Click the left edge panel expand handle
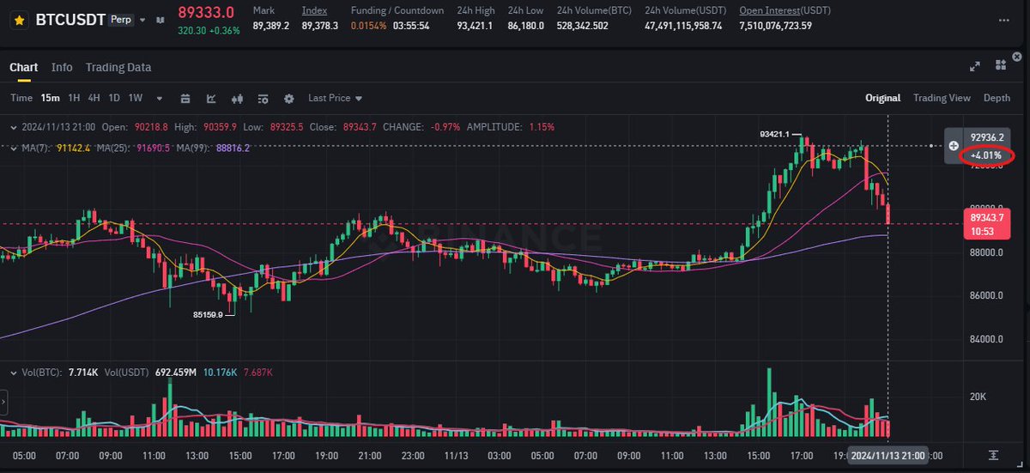This screenshot has width=1030, height=473. 3,403
